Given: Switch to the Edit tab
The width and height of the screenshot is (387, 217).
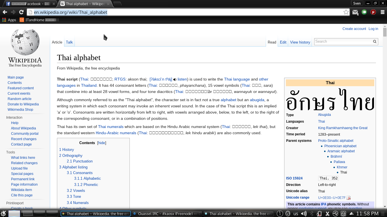Looking at the screenshot, I should [283, 42].
